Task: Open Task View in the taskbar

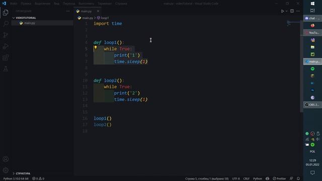Action: pos(312,11)
